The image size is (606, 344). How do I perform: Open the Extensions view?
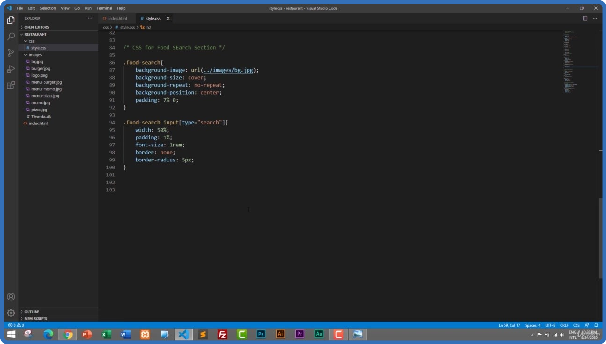coord(11,86)
